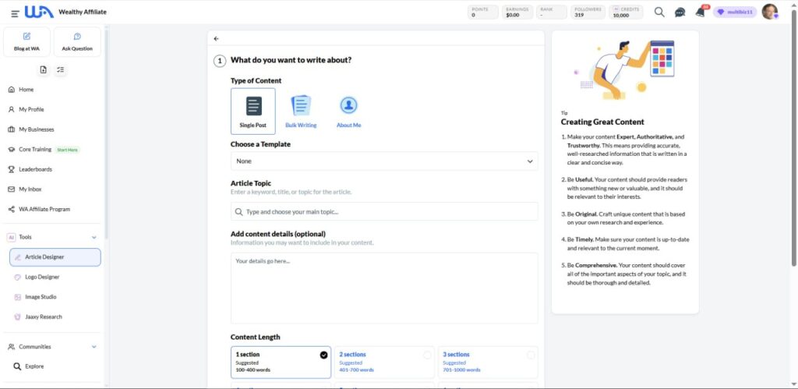The width and height of the screenshot is (798, 389).
Task: Click the Rank counter in header
Action: pyautogui.click(x=552, y=12)
